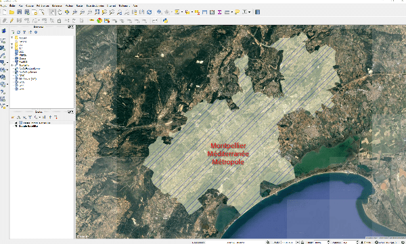
Task: Open the Raster menu
Action: (x=79, y=5)
